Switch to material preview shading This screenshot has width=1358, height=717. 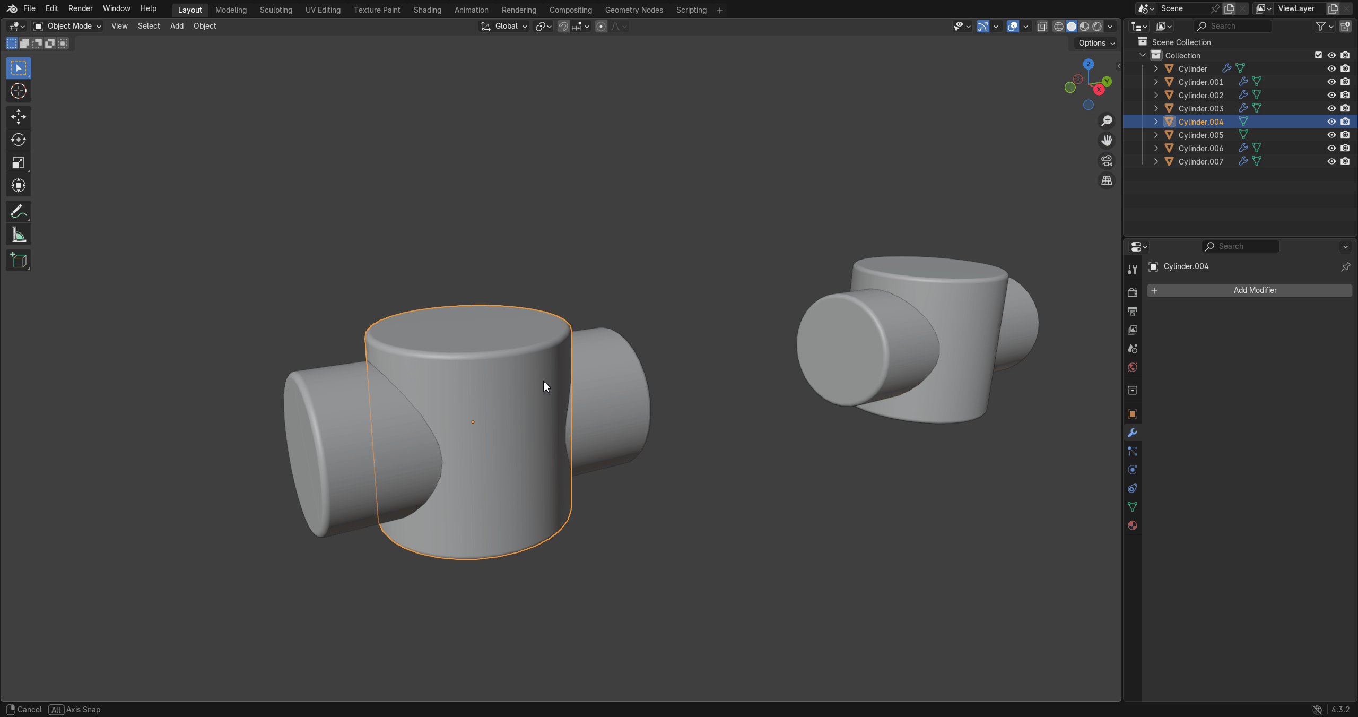pos(1084,26)
